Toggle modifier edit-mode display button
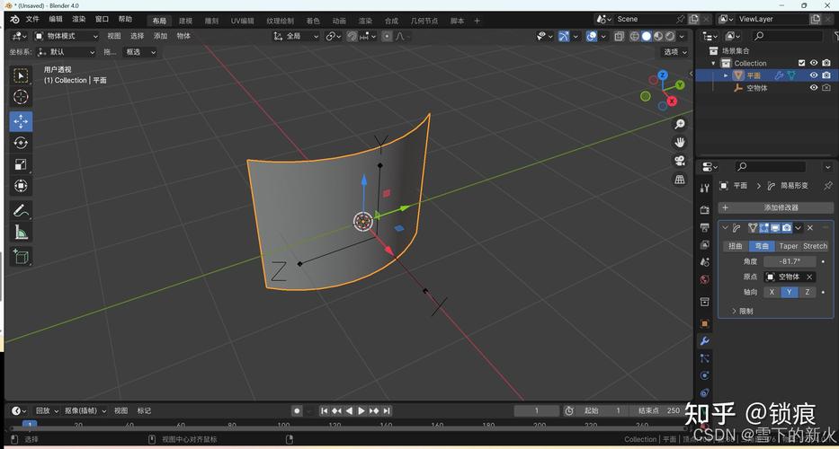This screenshot has width=839, height=449. click(763, 228)
